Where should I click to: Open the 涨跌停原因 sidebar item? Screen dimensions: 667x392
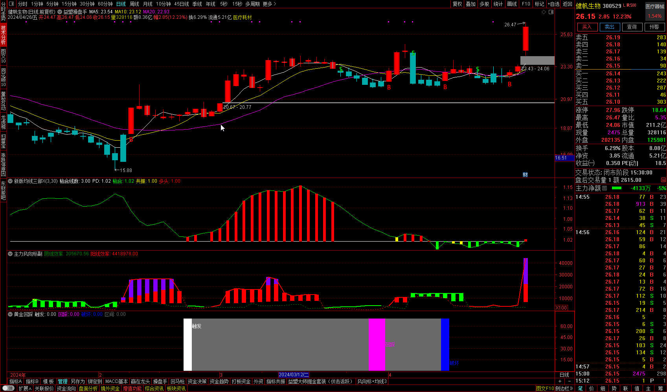click(x=3, y=164)
